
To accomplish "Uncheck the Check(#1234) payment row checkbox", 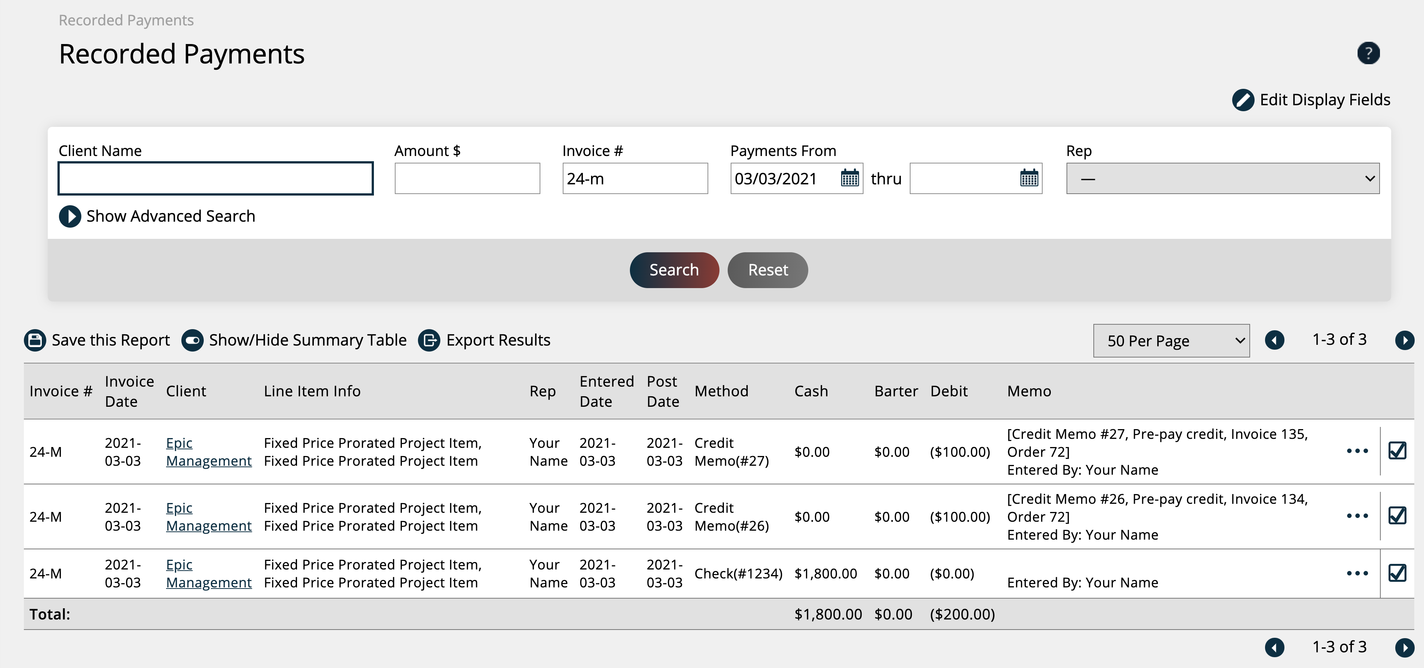I will pyautogui.click(x=1398, y=574).
